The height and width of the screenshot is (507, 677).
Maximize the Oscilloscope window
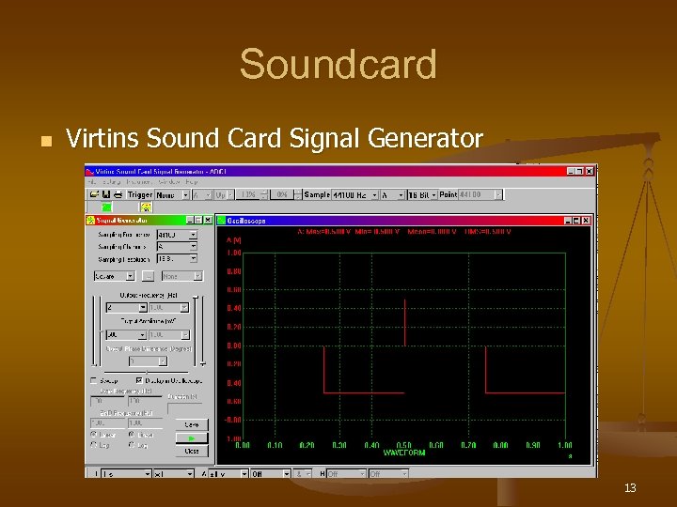click(576, 221)
